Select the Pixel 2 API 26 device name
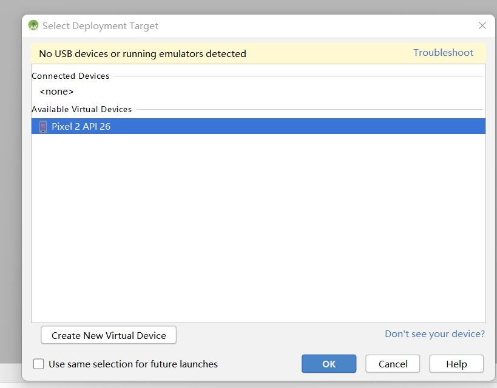This screenshot has height=388, width=497. 81,127
